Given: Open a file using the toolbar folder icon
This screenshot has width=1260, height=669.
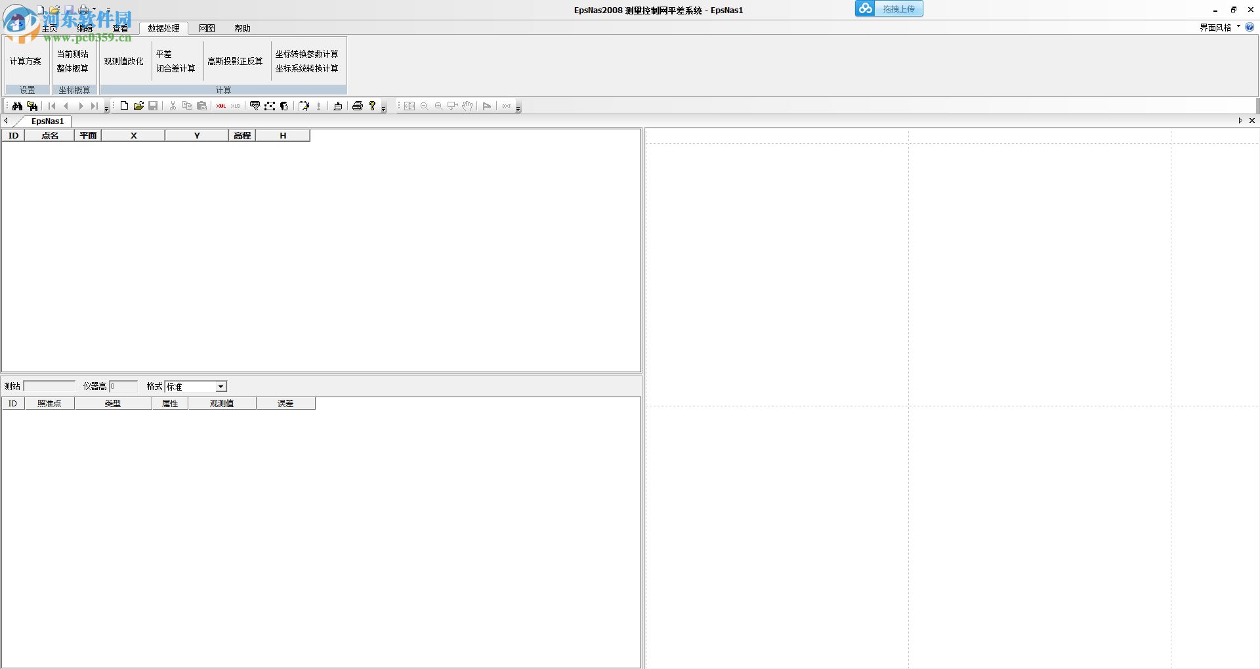Looking at the screenshot, I should (138, 106).
